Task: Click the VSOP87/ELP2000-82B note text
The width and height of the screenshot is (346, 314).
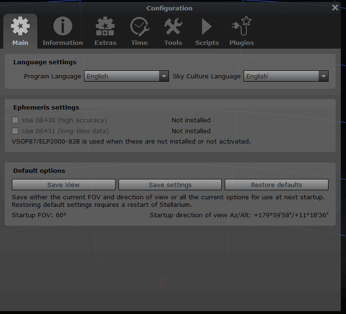Action: tap(131, 142)
